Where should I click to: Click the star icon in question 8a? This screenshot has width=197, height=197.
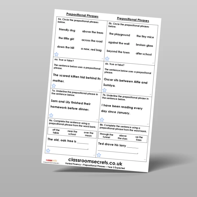coord(48,150)
